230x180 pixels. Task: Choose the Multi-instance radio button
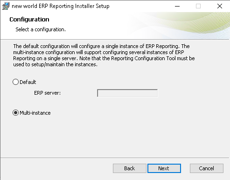click(15, 113)
